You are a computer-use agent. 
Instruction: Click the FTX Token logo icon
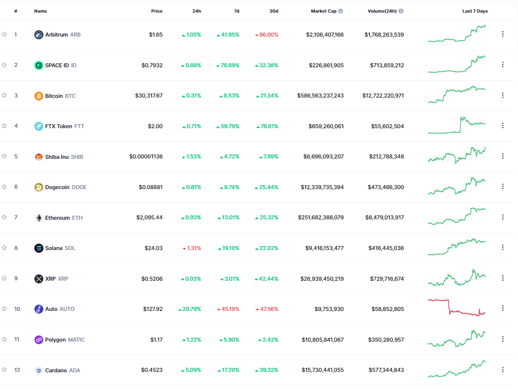point(39,126)
